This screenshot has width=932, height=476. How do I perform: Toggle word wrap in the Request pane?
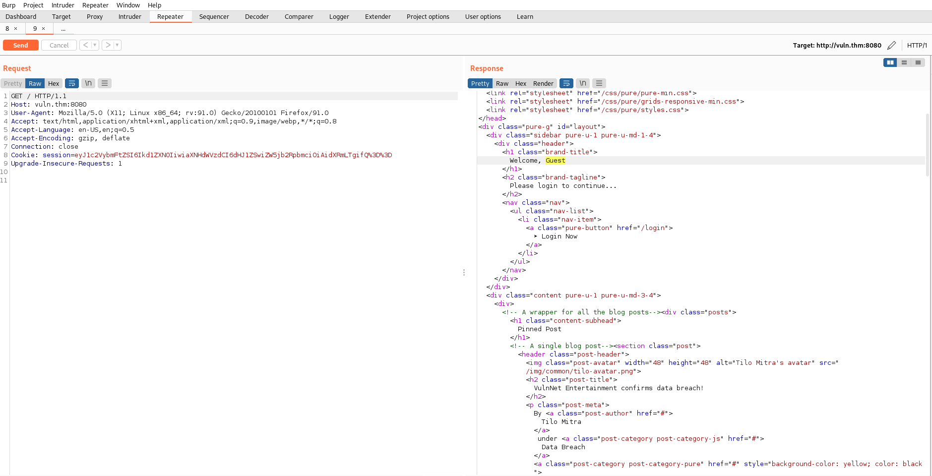(x=72, y=83)
